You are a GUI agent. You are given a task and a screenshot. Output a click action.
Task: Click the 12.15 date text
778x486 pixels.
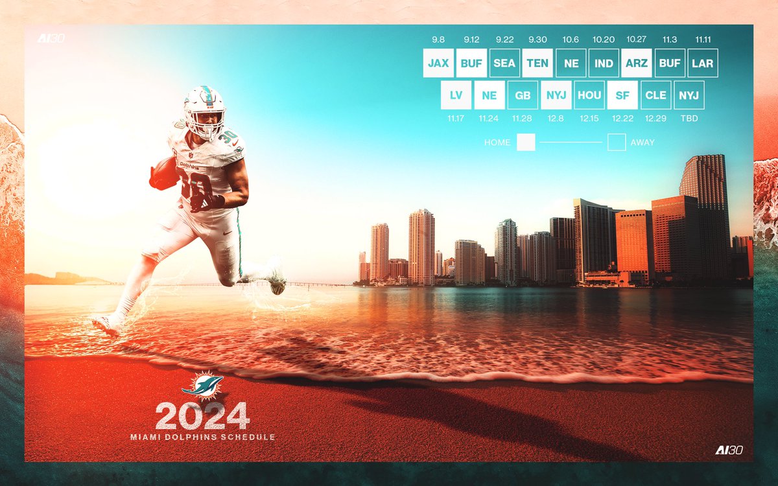pyautogui.click(x=589, y=119)
